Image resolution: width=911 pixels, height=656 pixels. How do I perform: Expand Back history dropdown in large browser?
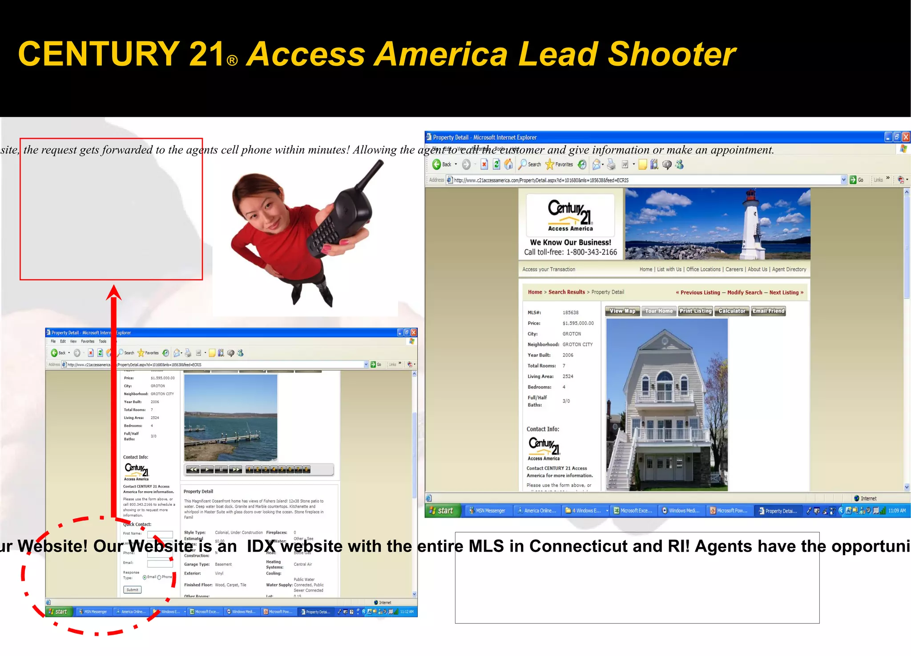(455, 164)
